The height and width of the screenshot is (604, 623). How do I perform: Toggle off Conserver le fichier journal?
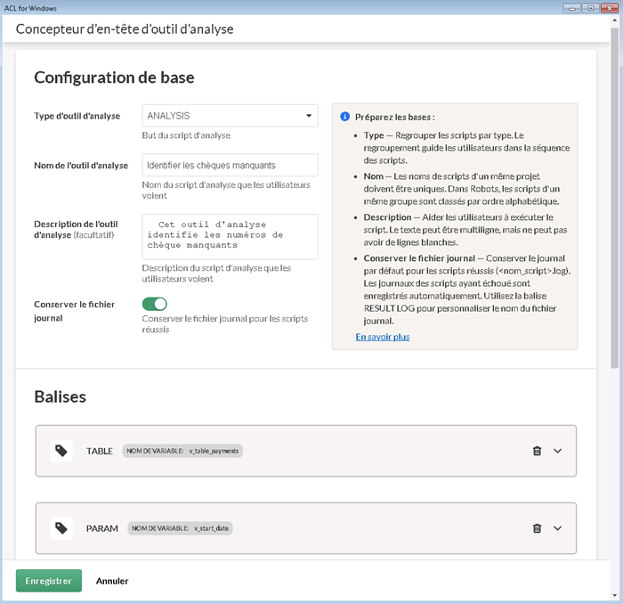(x=154, y=305)
